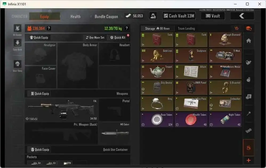The image size is (266, 168).
Task: Click the question mark beside 138,364
Action: [49, 28]
